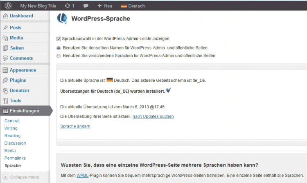This screenshot has width=307, height=183.
Task: Click the Dashboard menu icon
Action: coord(5,16)
